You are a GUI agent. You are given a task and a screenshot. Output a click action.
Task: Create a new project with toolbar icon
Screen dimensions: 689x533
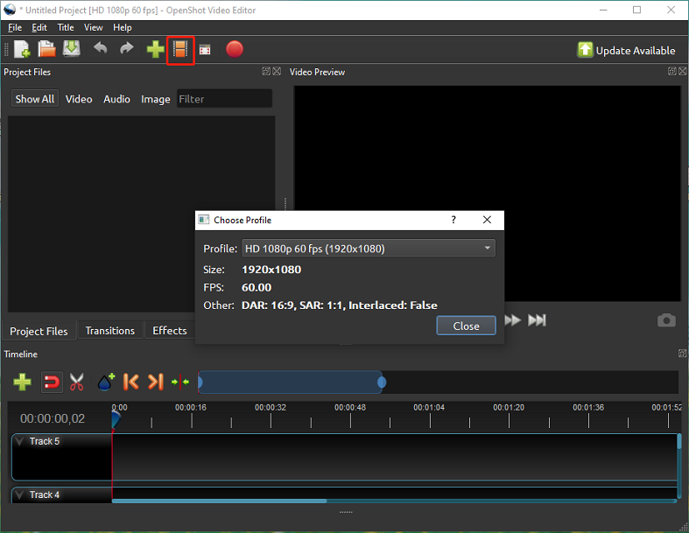coord(22,49)
